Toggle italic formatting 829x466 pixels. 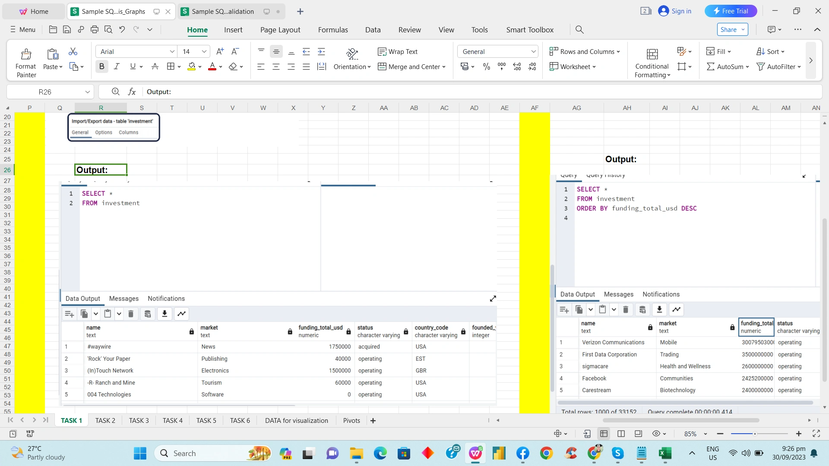tap(116, 66)
